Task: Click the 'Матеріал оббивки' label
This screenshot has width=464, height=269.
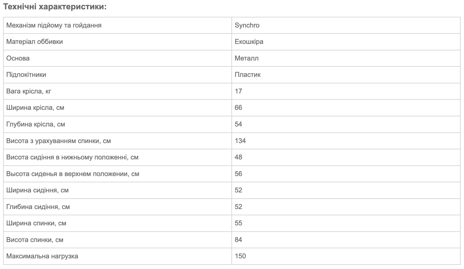Action: (35, 42)
